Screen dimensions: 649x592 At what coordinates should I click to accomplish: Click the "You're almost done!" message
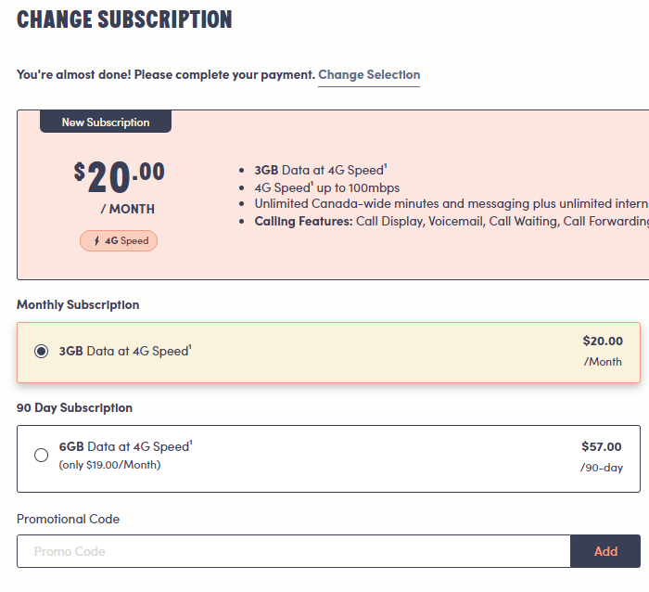165,75
